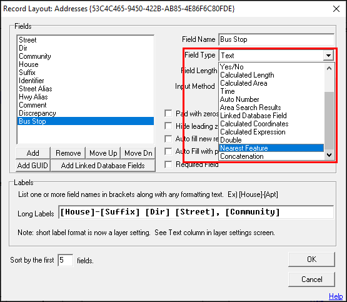The height and width of the screenshot is (302, 347).
Task: Choose Linked Database Field type
Action: [x=271, y=116]
